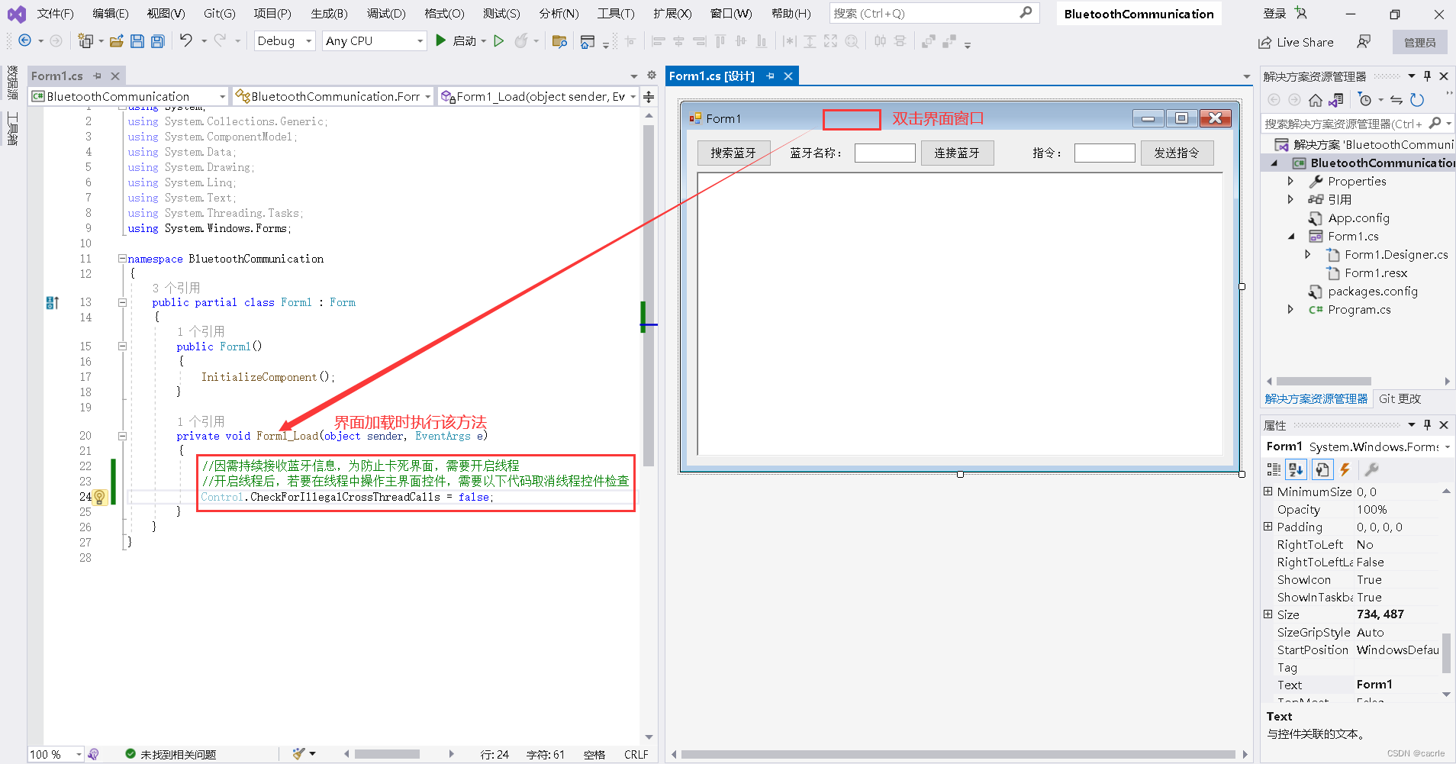Click the 连接蓝牙 button on the form

(x=957, y=153)
